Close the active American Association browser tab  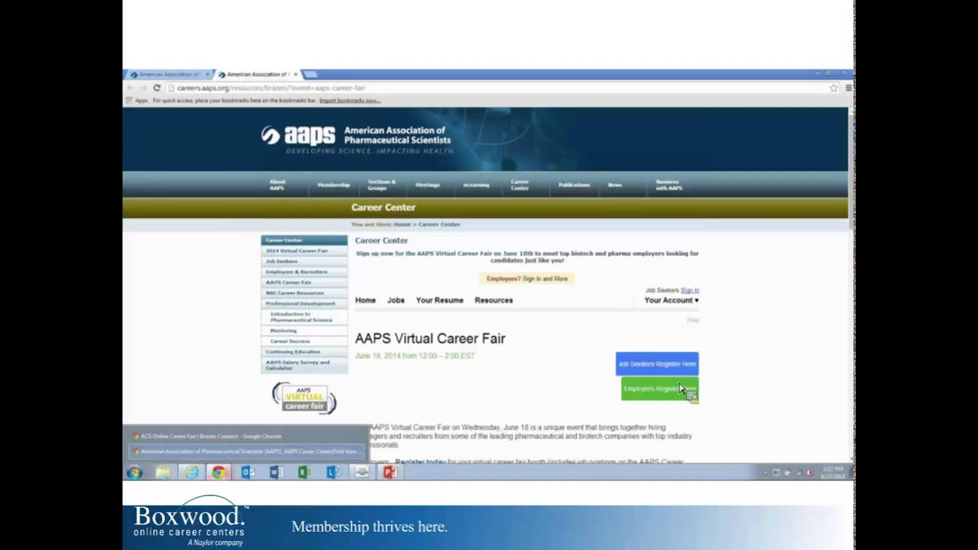[x=296, y=75]
